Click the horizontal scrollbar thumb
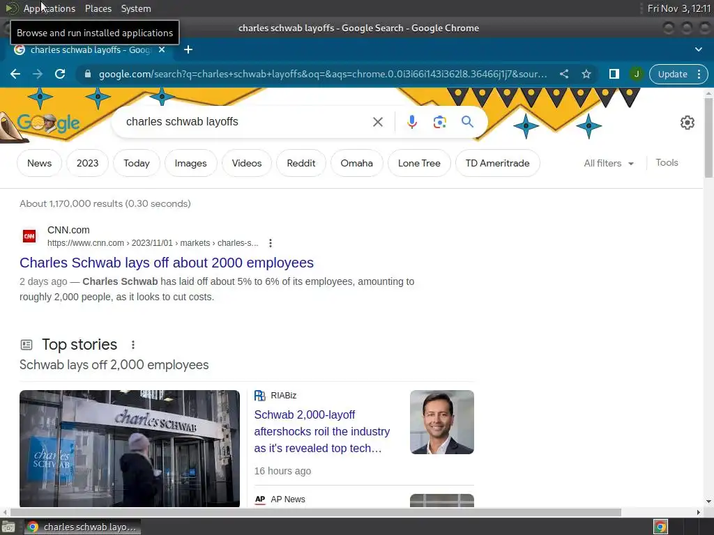The height and width of the screenshot is (535, 714). (x=316, y=512)
